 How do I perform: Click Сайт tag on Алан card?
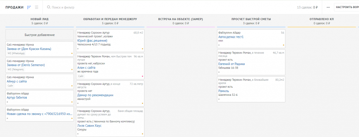point(81,76)
